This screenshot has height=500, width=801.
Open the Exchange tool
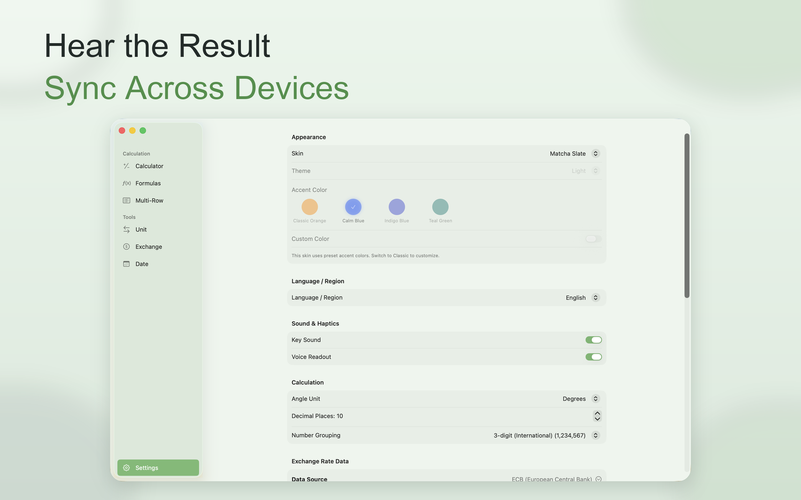point(158,247)
